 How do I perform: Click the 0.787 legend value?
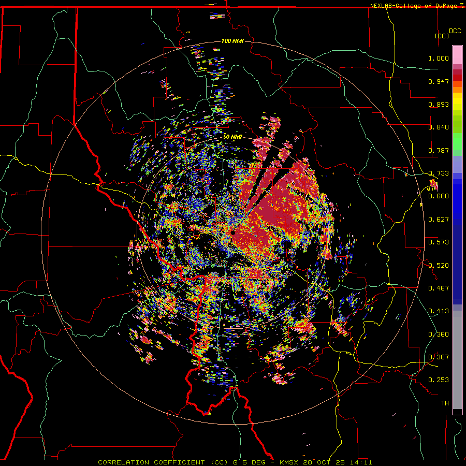439,150
